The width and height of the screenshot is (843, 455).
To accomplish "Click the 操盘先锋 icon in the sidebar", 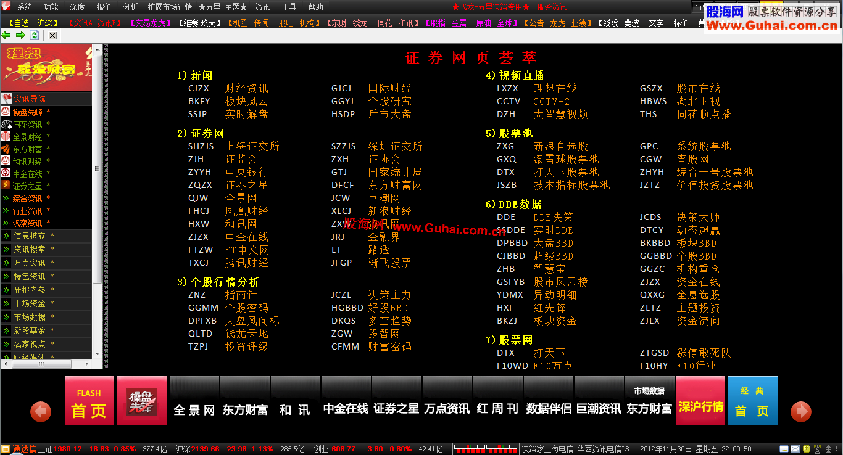I will pyautogui.click(x=6, y=112).
